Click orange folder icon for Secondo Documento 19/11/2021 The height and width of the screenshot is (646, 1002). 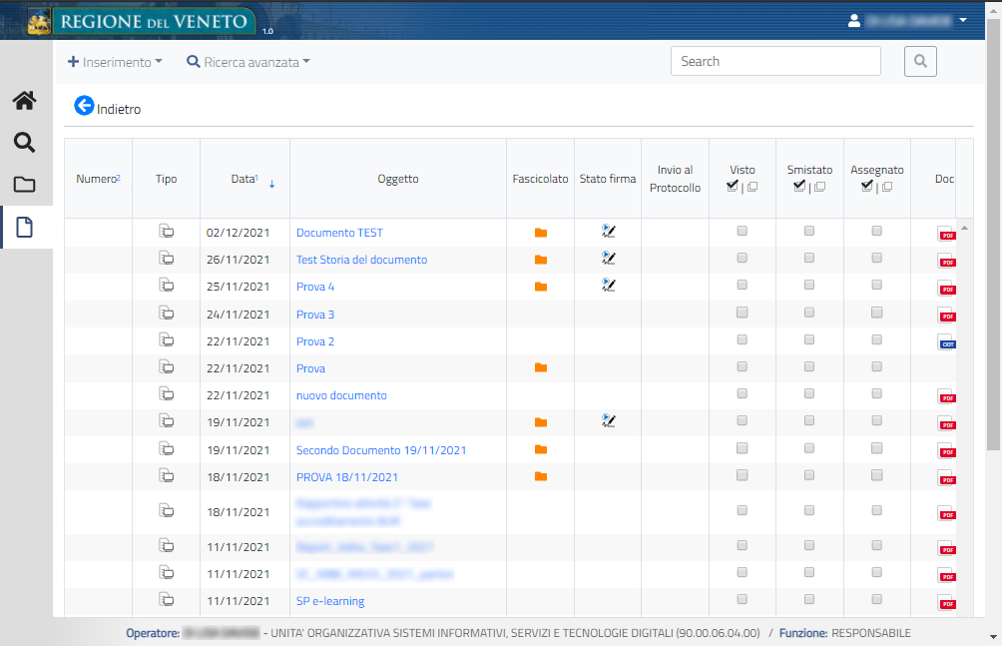(x=541, y=449)
